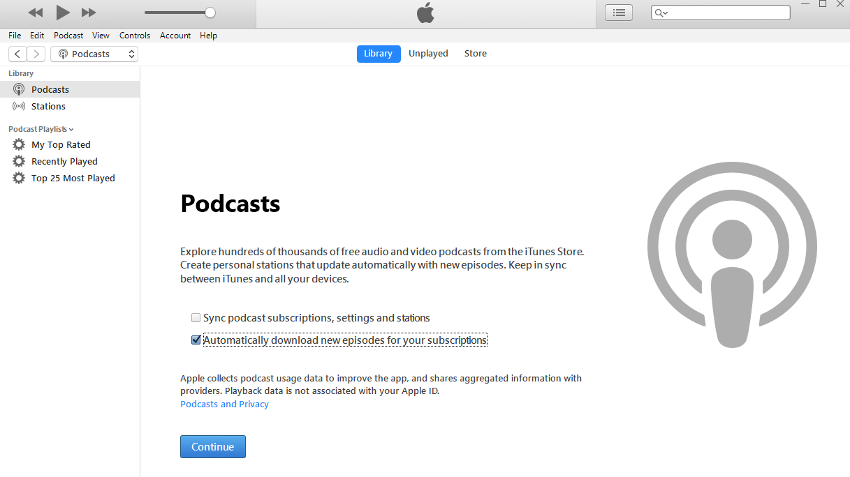This screenshot has height=477, width=850.
Task: Switch to the Store tab
Action: click(476, 54)
